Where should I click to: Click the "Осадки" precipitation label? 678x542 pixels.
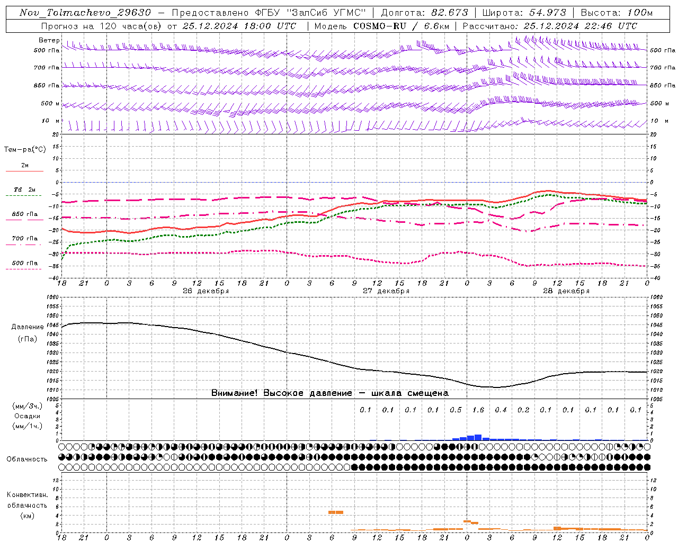[27, 416]
